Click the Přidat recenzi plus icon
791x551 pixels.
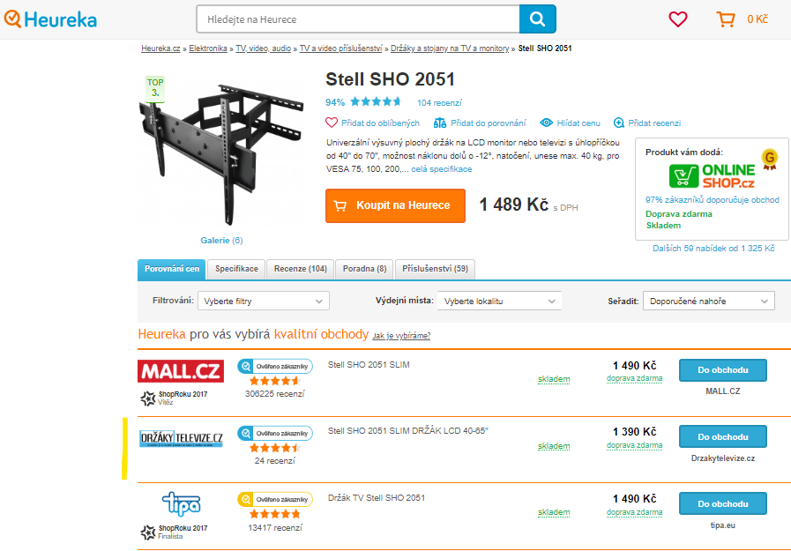tap(618, 123)
